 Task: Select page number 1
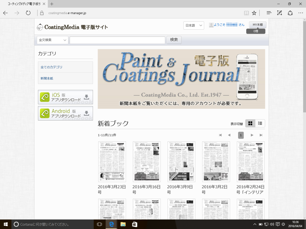point(241,135)
